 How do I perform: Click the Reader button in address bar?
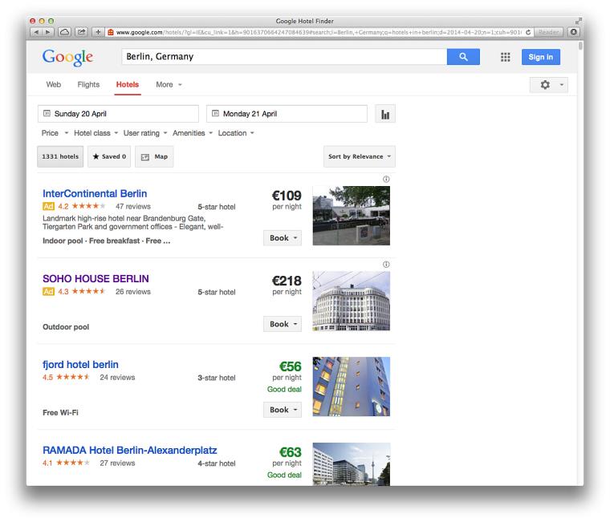pyautogui.click(x=548, y=32)
